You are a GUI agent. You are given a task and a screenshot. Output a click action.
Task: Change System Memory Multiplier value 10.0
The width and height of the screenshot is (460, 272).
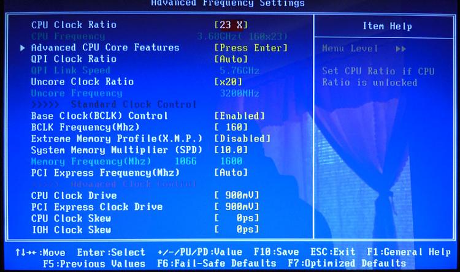click(x=231, y=150)
